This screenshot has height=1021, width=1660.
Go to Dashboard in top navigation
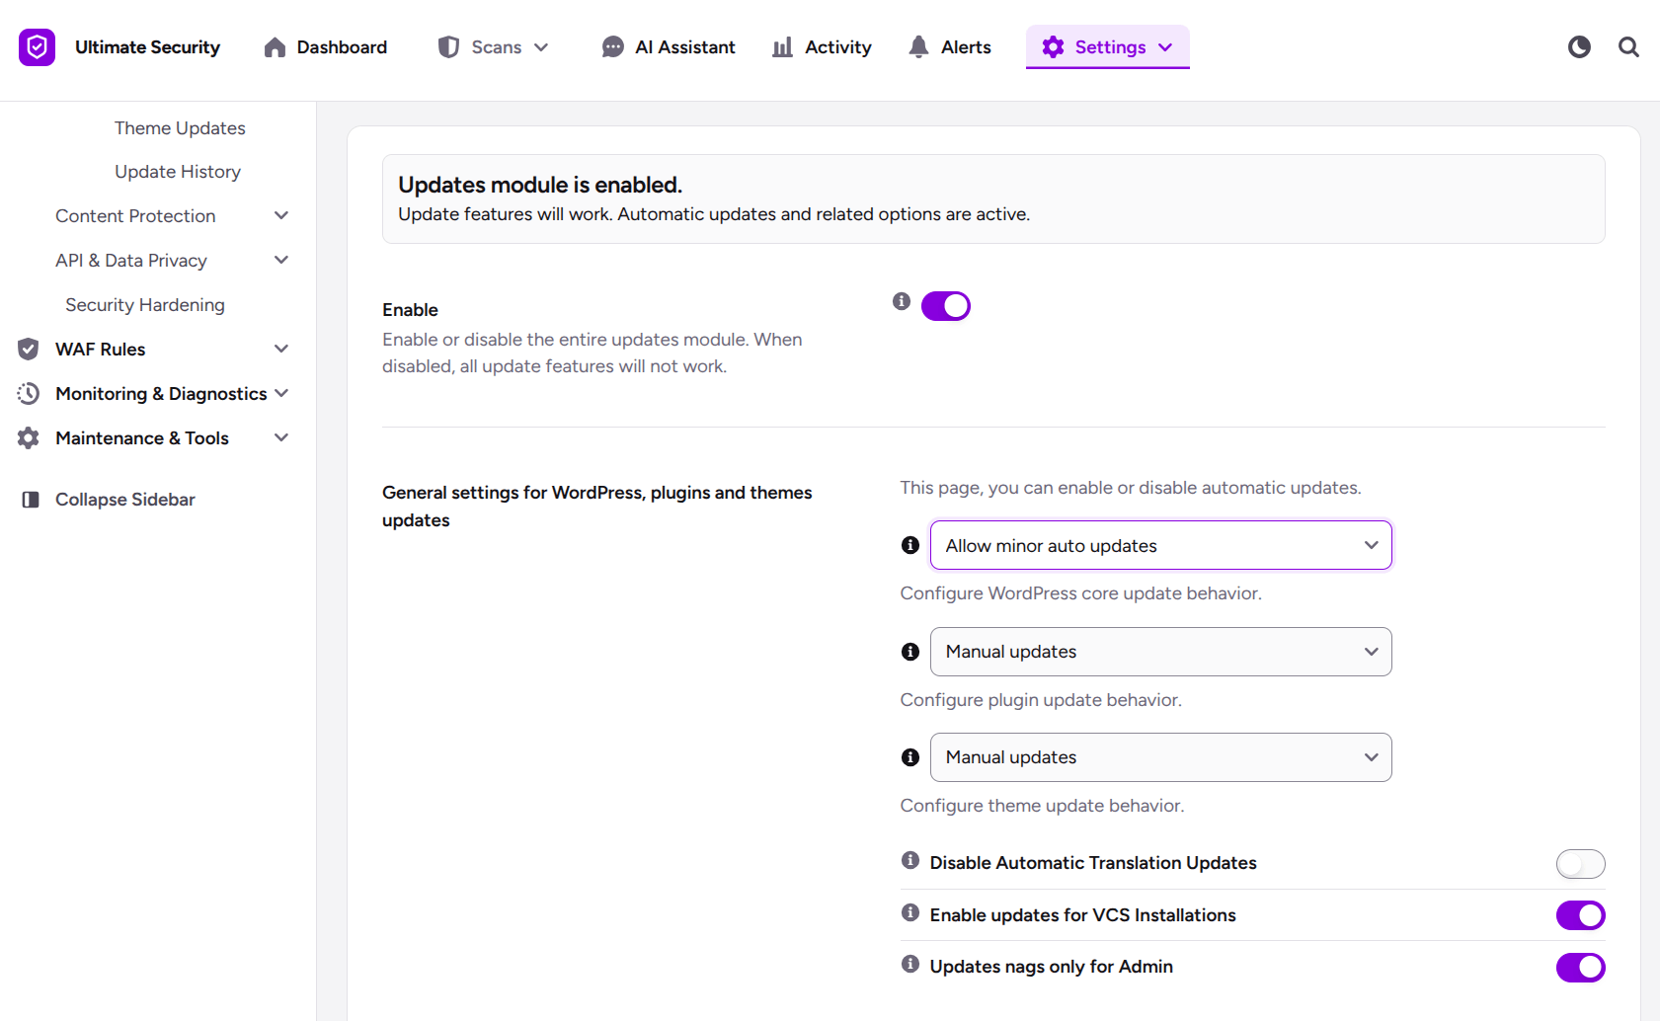(x=326, y=47)
